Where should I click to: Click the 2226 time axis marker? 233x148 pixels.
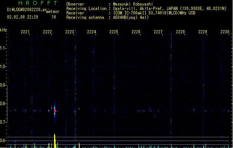point(136,32)
